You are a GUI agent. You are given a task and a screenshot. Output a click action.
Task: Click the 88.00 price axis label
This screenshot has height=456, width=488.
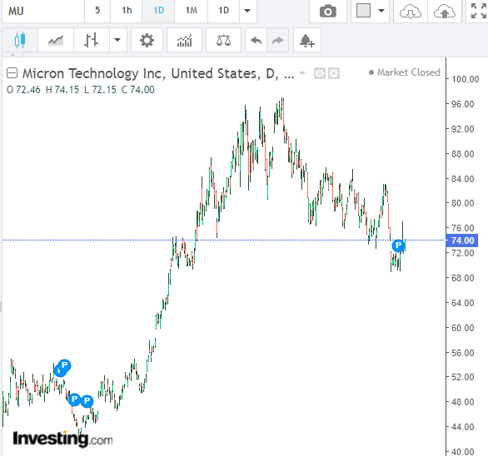click(x=463, y=154)
